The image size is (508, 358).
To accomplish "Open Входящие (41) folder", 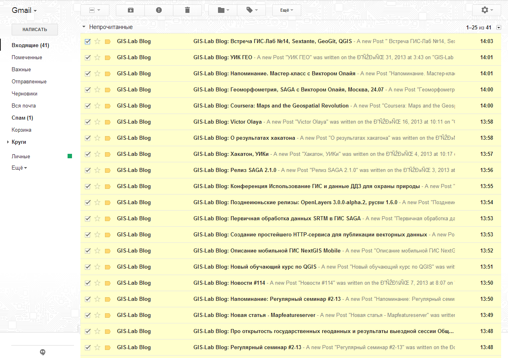I will click(x=30, y=46).
